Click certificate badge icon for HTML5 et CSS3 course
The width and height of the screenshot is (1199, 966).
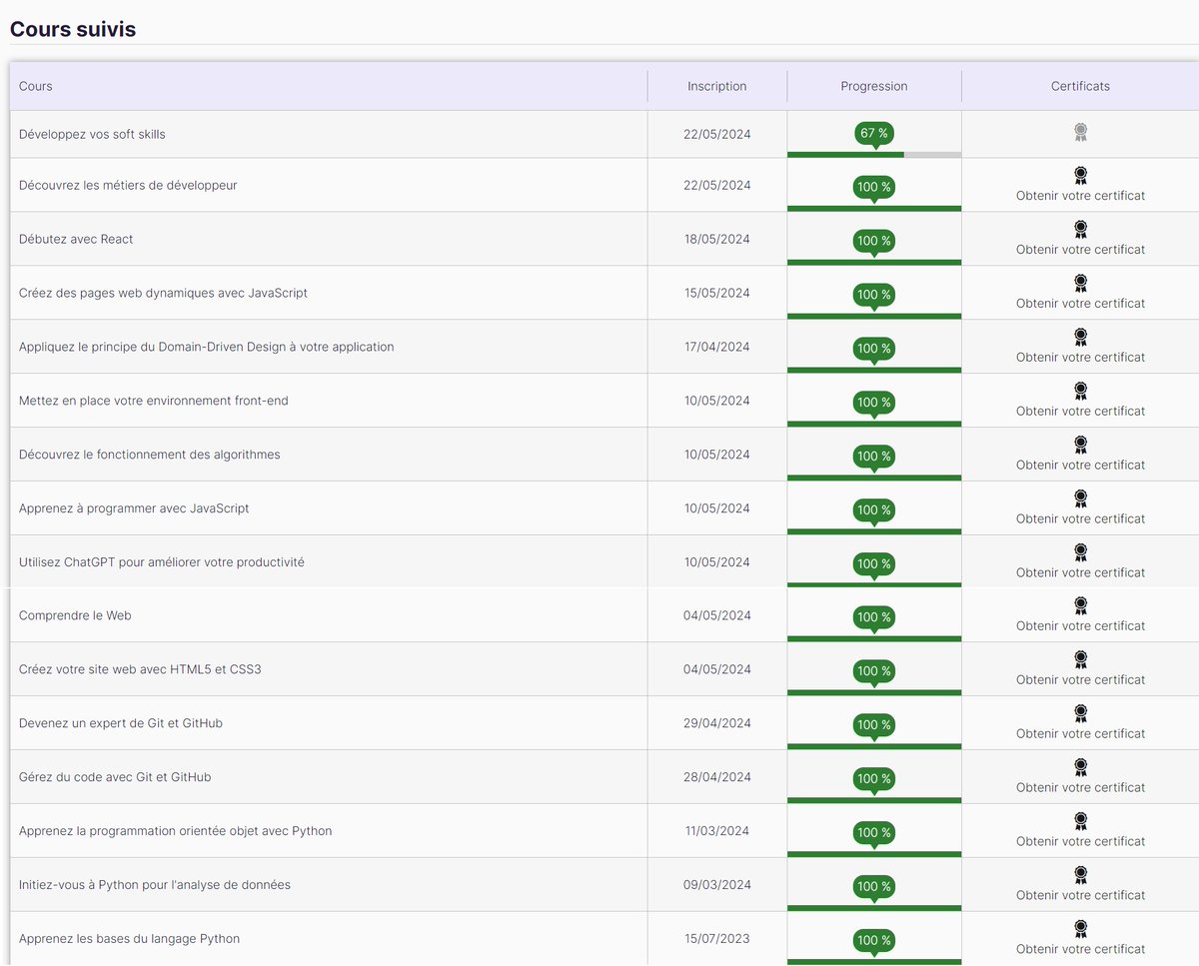tap(1080, 660)
